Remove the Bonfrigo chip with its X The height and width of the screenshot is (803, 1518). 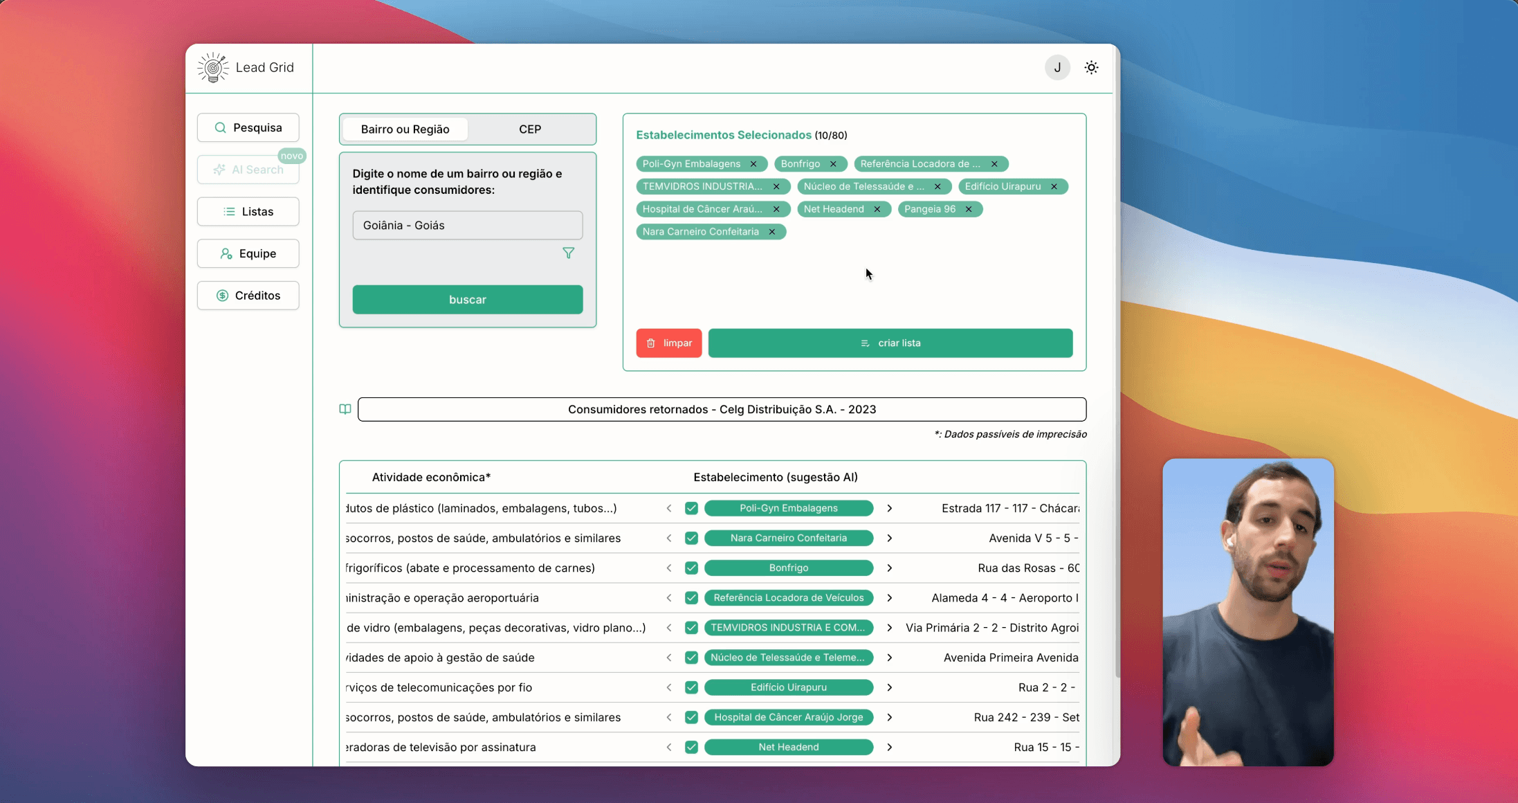pyautogui.click(x=833, y=164)
